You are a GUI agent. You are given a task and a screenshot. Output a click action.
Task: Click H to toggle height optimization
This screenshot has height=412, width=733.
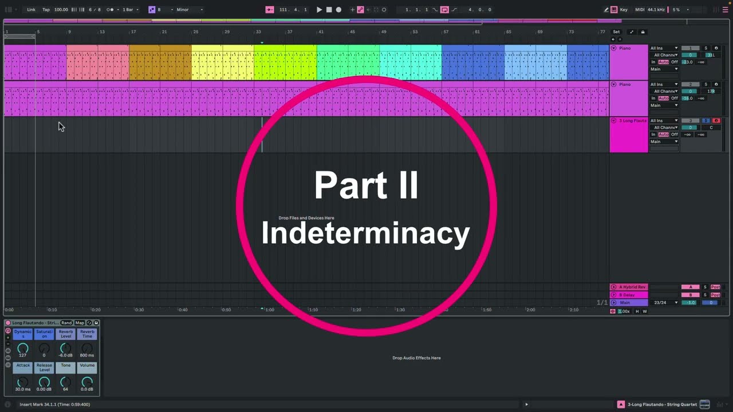637,311
